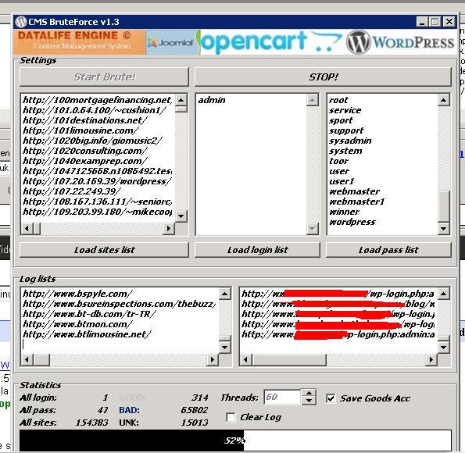Click right log list scroll up arrow
Screen dimensions: 465x453
[x=443, y=294]
